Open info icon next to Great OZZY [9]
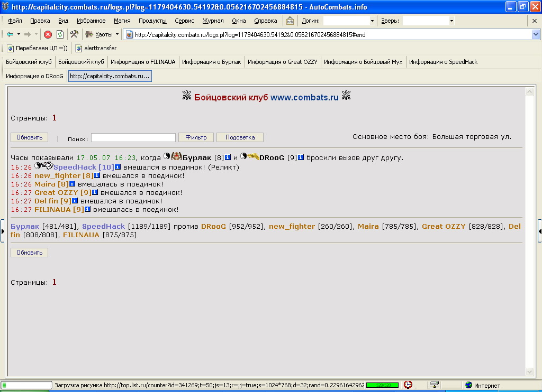Image resolution: width=542 pixels, height=392 pixels. point(95,192)
